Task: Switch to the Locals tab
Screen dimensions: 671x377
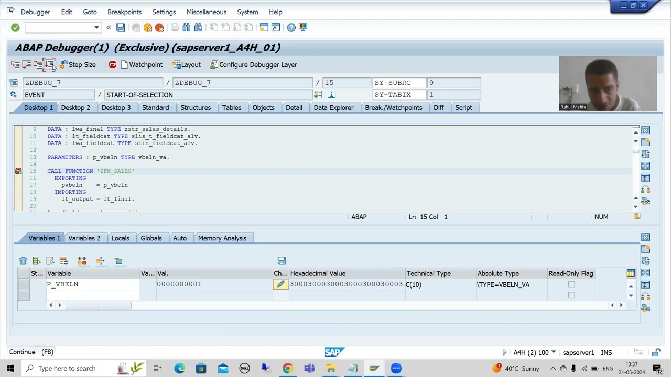Action: (x=121, y=238)
